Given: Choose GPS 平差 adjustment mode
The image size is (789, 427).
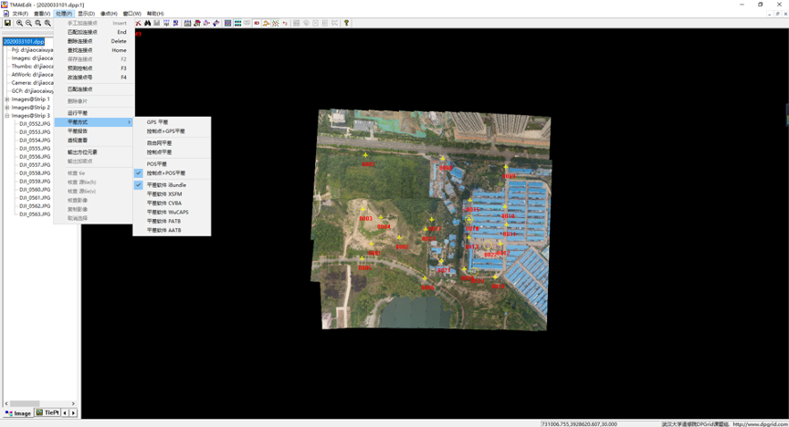Looking at the screenshot, I should pyautogui.click(x=172, y=122).
